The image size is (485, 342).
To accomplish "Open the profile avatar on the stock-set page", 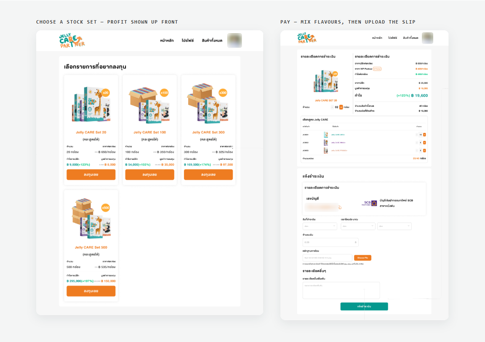I will pos(235,40).
